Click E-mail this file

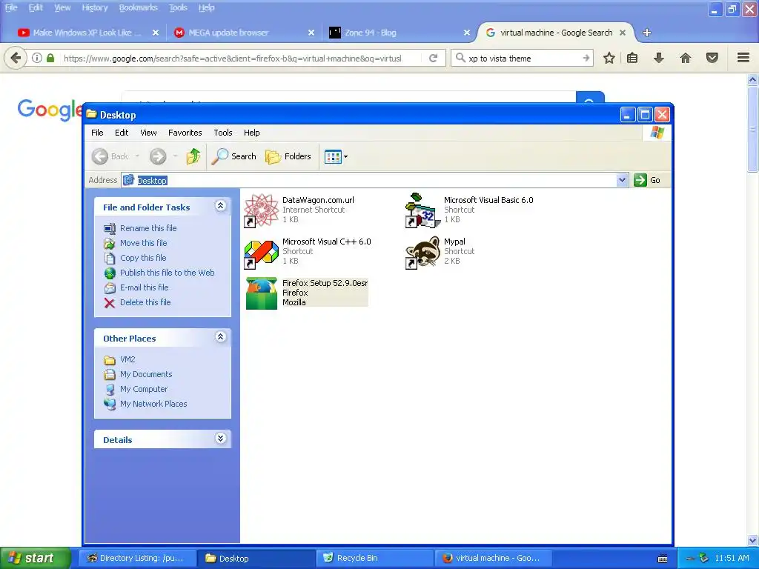click(145, 287)
